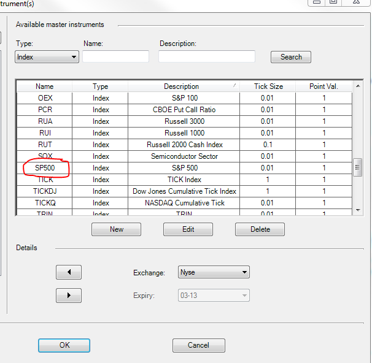Focus the Name search field
372x363 pixels.
tap(115, 56)
